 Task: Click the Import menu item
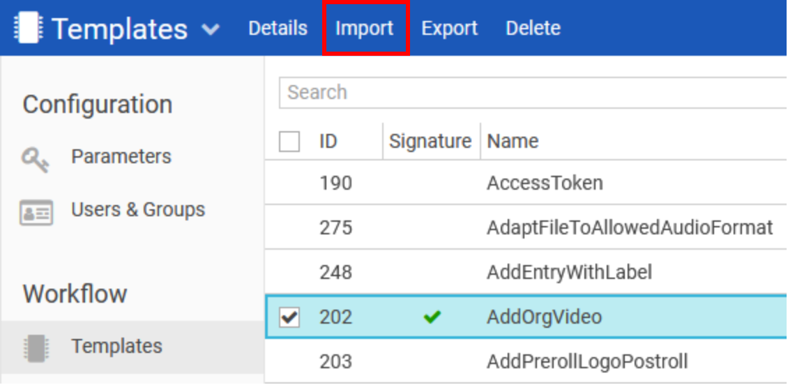coord(365,29)
